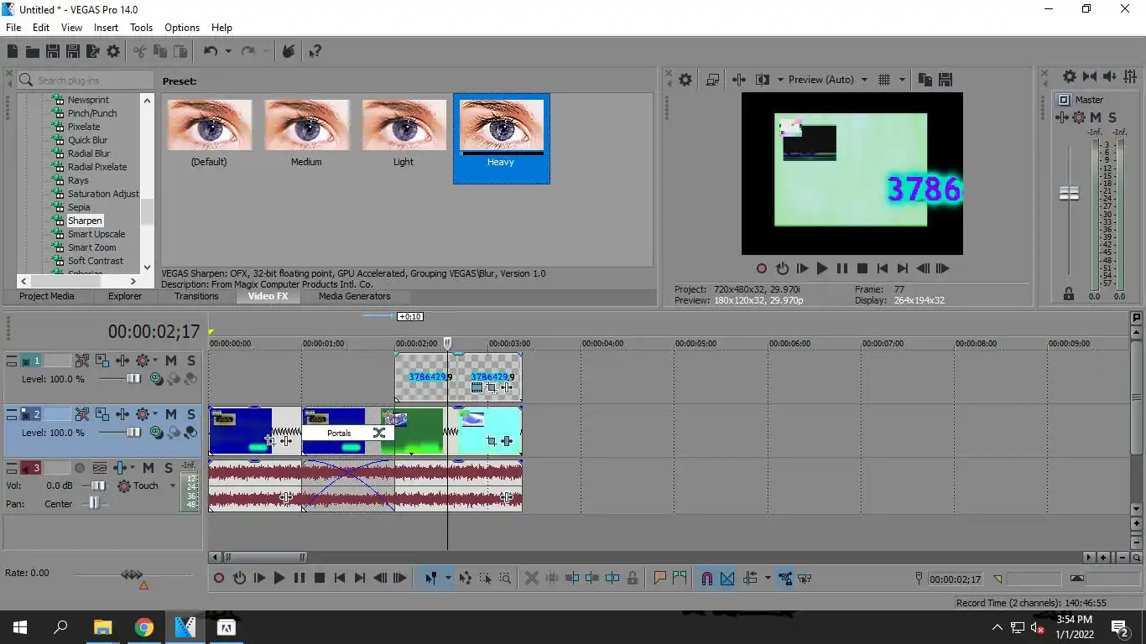
Task: Toggle Lock Envelopes to Events icon
Action: 784,578
